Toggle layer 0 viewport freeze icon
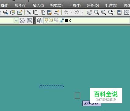The image size is (130, 111). tap(56, 20)
